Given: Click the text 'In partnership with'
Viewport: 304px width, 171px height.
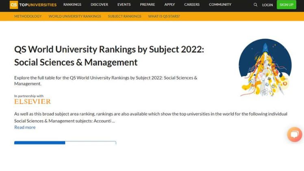Looking at the screenshot, I should click(29, 96).
